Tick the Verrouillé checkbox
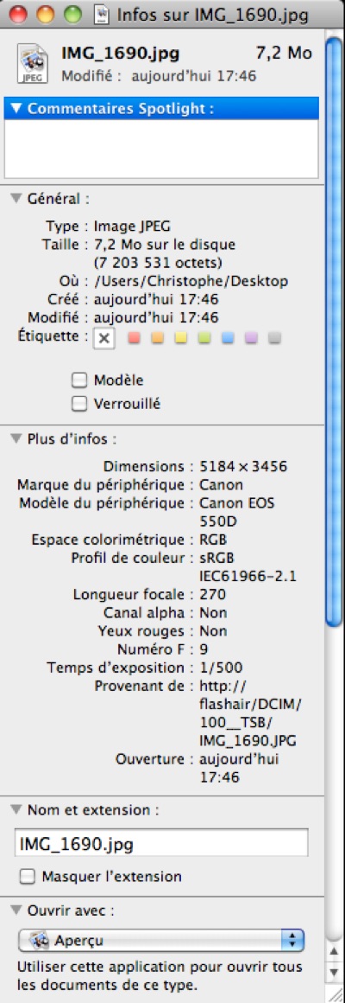This screenshot has width=345, height=1003. 78,404
